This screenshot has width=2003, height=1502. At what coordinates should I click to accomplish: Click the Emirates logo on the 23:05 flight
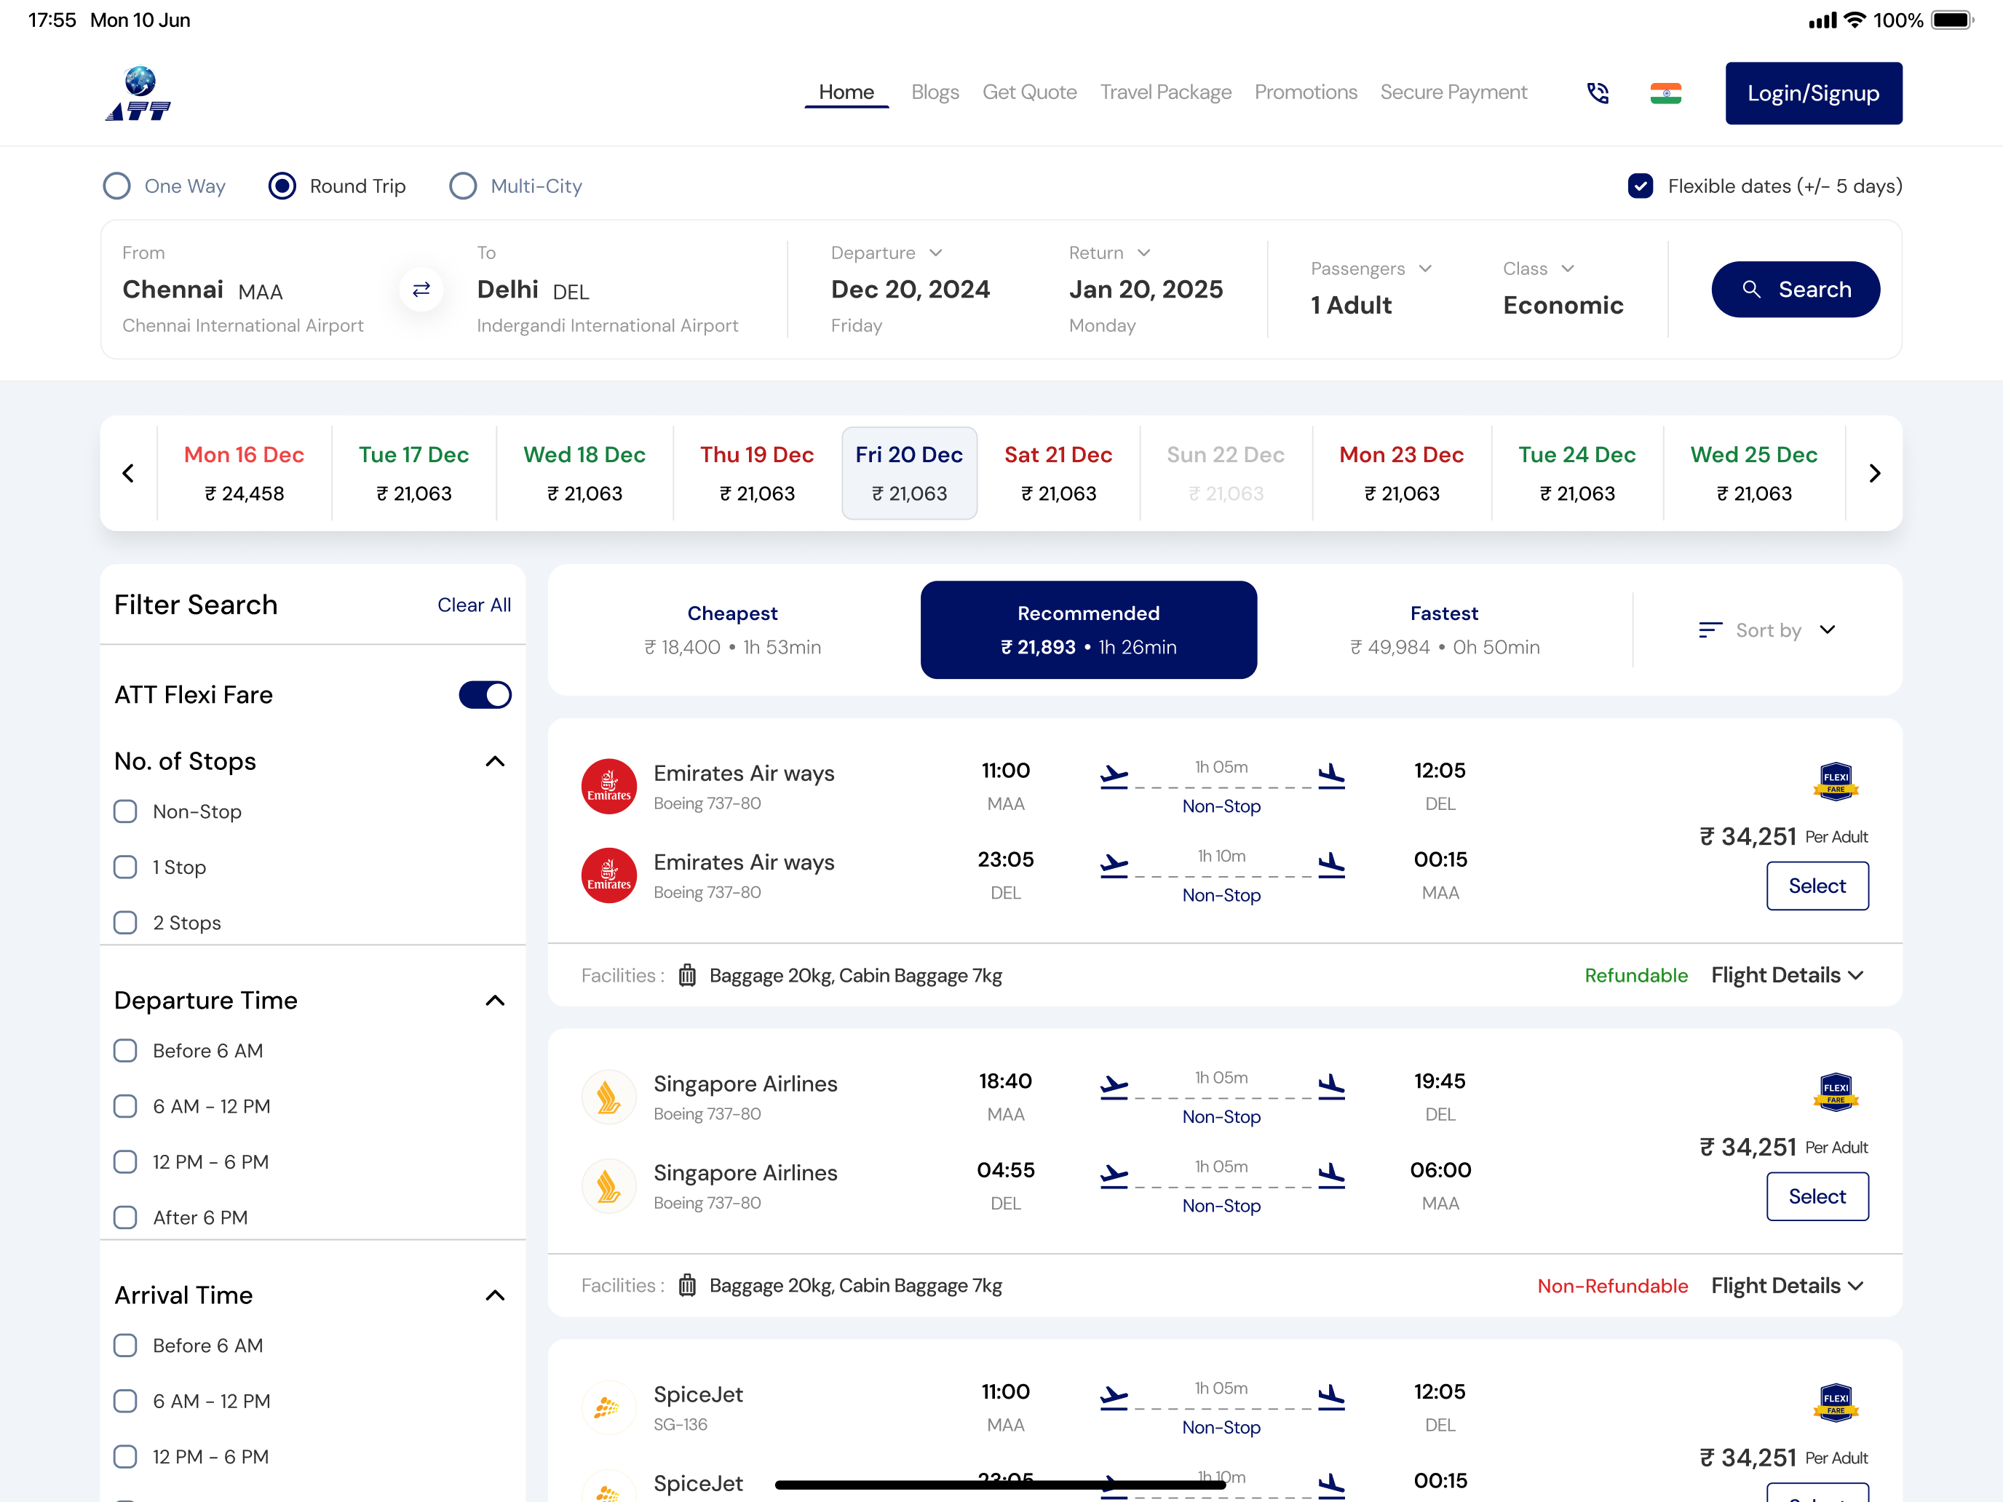(608, 875)
